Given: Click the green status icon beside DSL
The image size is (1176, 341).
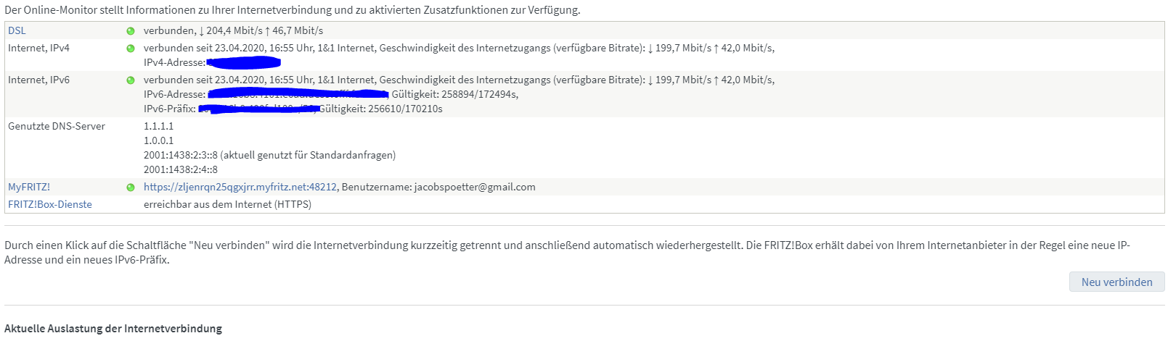Looking at the screenshot, I should [131, 31].
